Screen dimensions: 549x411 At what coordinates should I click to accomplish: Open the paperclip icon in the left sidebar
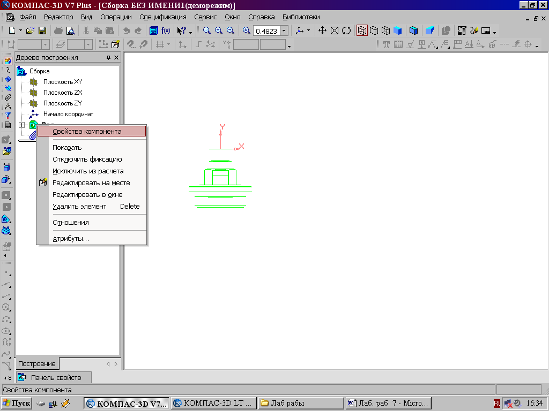[8, 97]
